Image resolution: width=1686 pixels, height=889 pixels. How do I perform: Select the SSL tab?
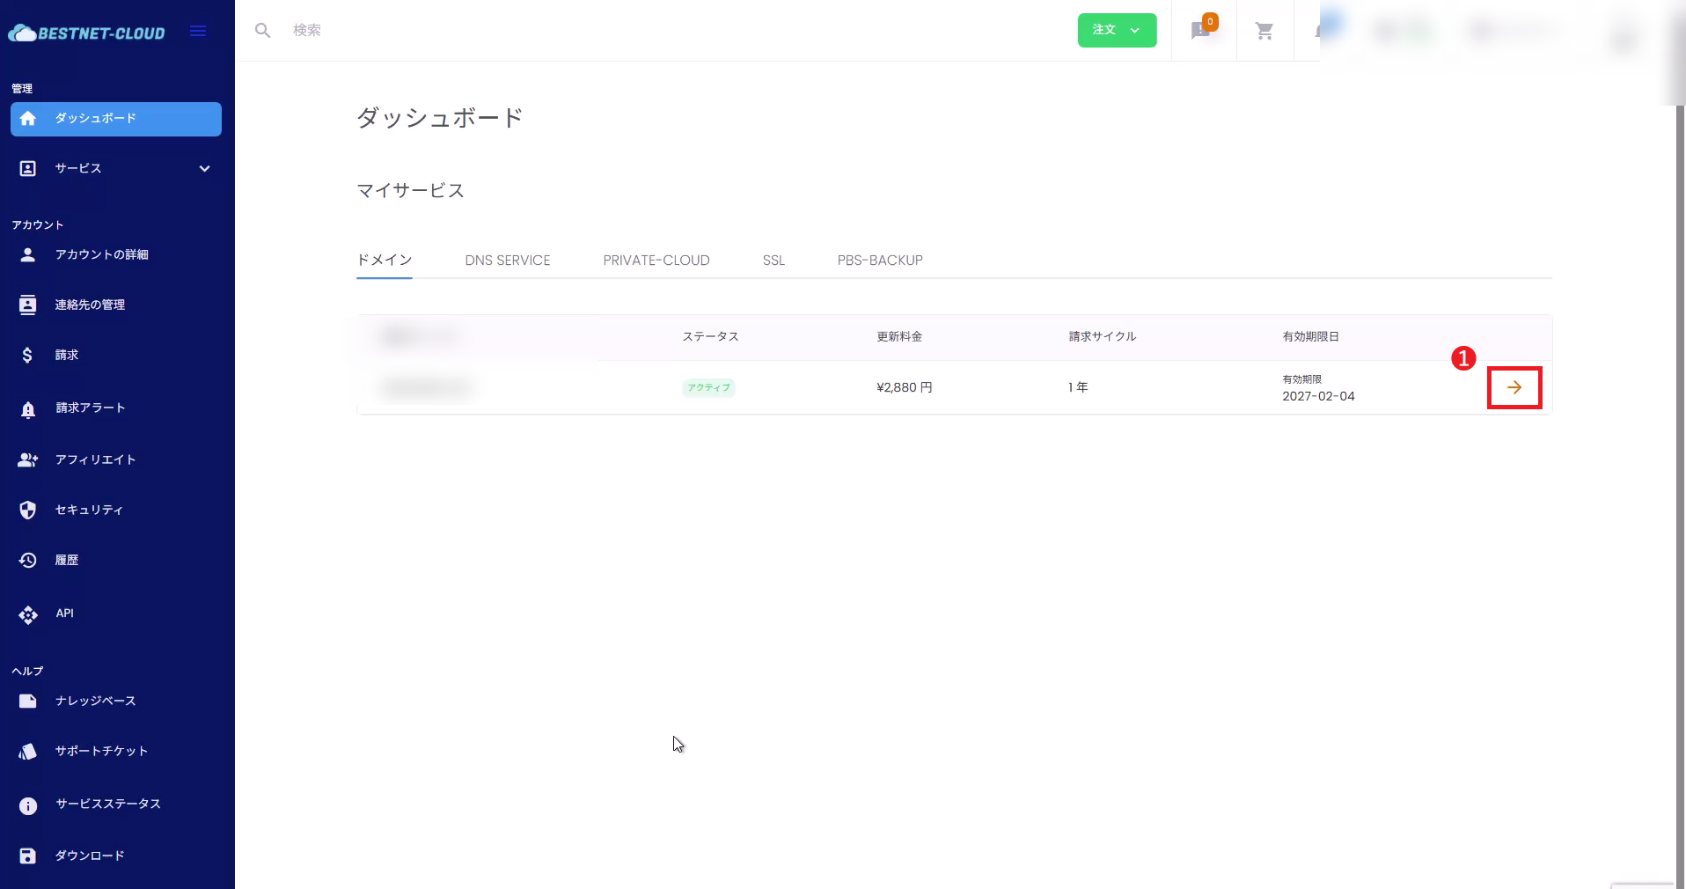[773, 261]
